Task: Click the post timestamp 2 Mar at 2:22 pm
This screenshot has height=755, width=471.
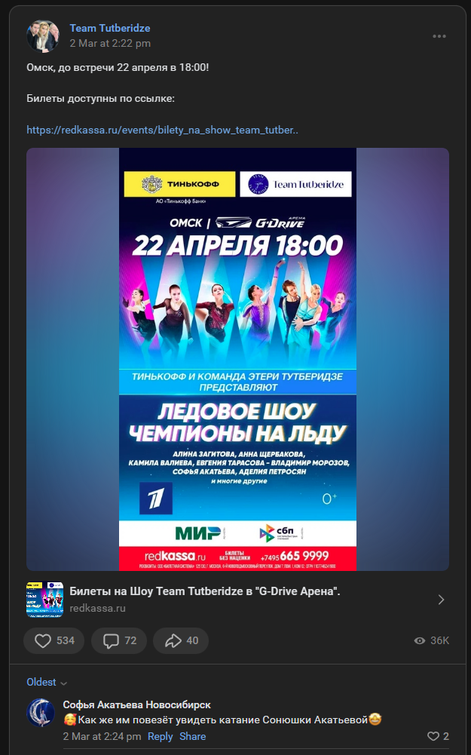Action: pos(110,43)
